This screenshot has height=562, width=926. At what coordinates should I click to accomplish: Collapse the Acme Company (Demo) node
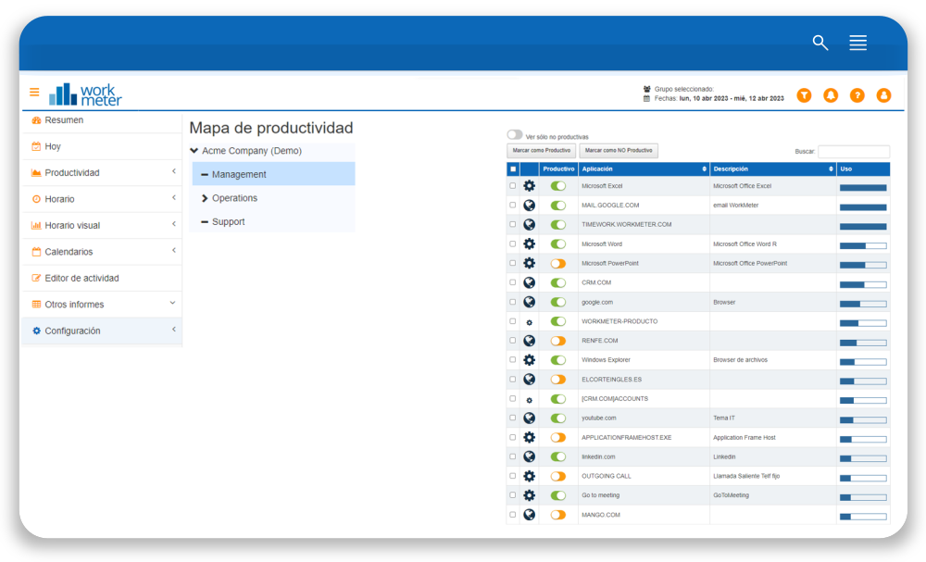coord(194,151)
